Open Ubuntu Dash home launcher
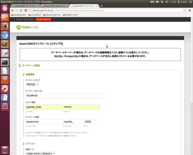Image resolution: width=193 pixels, height=155 pixels. pyautogui.click(x=5, y=9)
